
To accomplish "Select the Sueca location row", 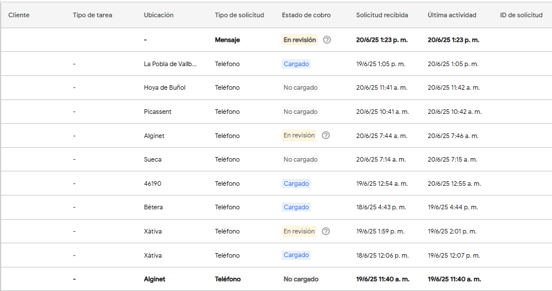I will [277, 159].
